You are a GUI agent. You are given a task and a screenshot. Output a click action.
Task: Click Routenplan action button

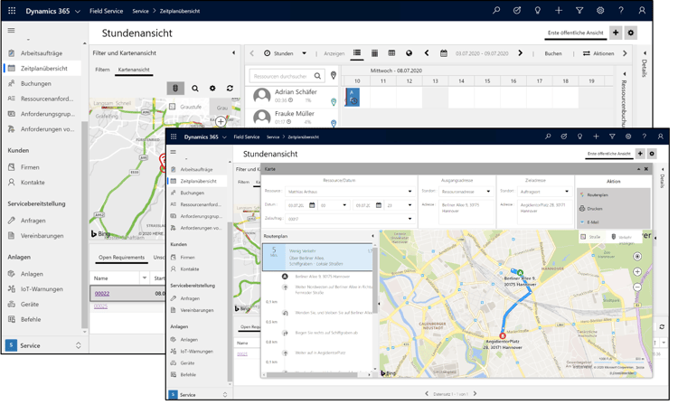click(614, 195)
